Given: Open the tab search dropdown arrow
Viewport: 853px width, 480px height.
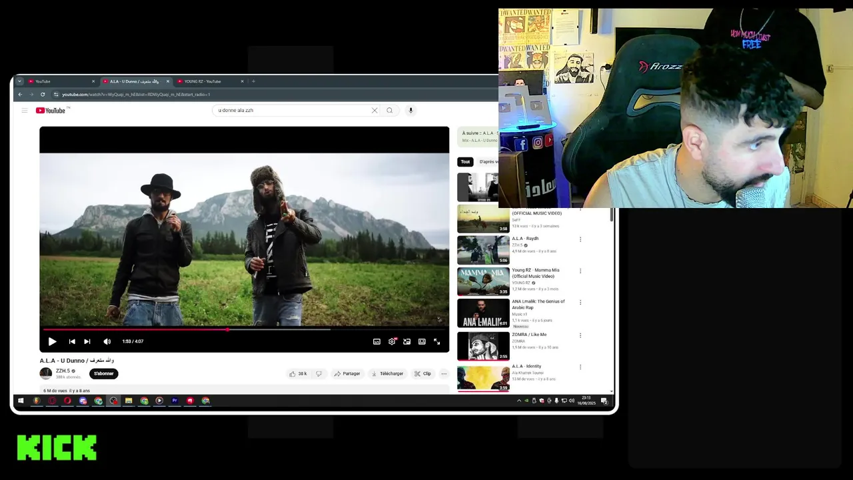Looking at the screenshot, I should [19, 81].
